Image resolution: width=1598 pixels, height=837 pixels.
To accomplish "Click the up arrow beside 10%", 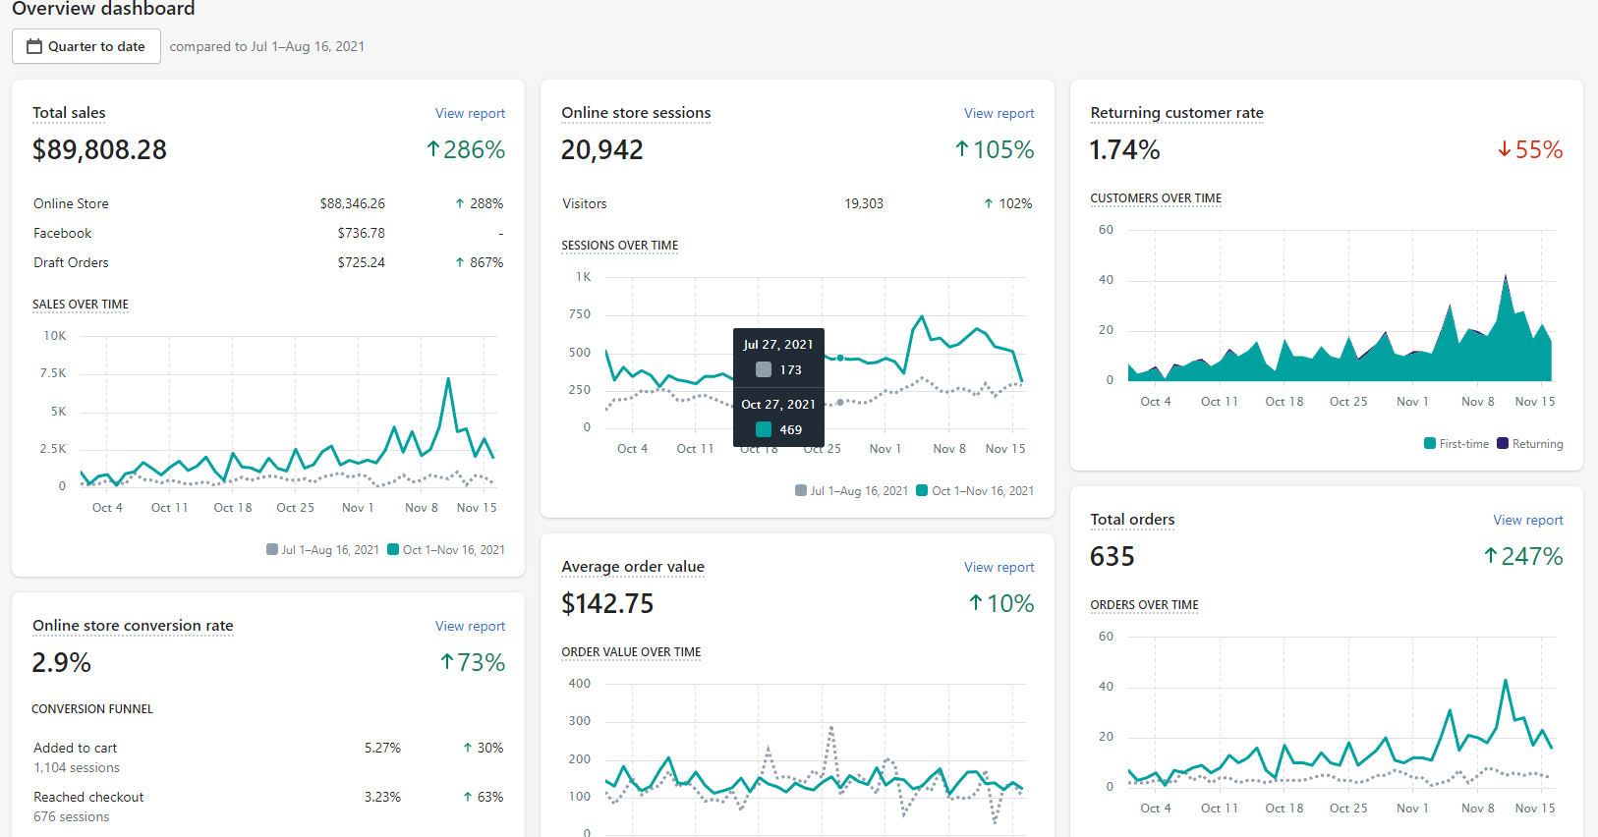I will [976, 603].
